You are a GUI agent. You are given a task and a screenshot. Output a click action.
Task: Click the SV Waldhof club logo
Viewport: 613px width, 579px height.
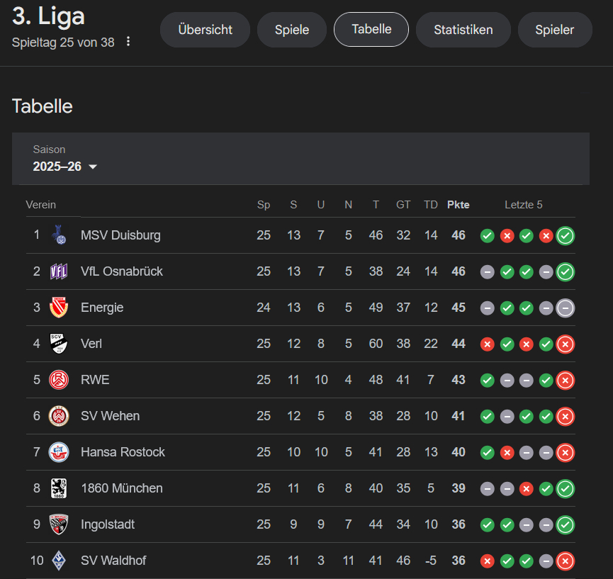(x=58, y=561)
